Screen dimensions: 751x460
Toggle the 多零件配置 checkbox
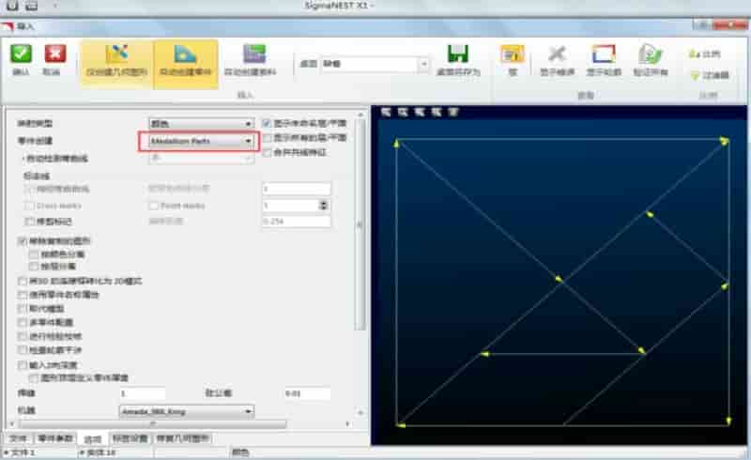[22, 322]
